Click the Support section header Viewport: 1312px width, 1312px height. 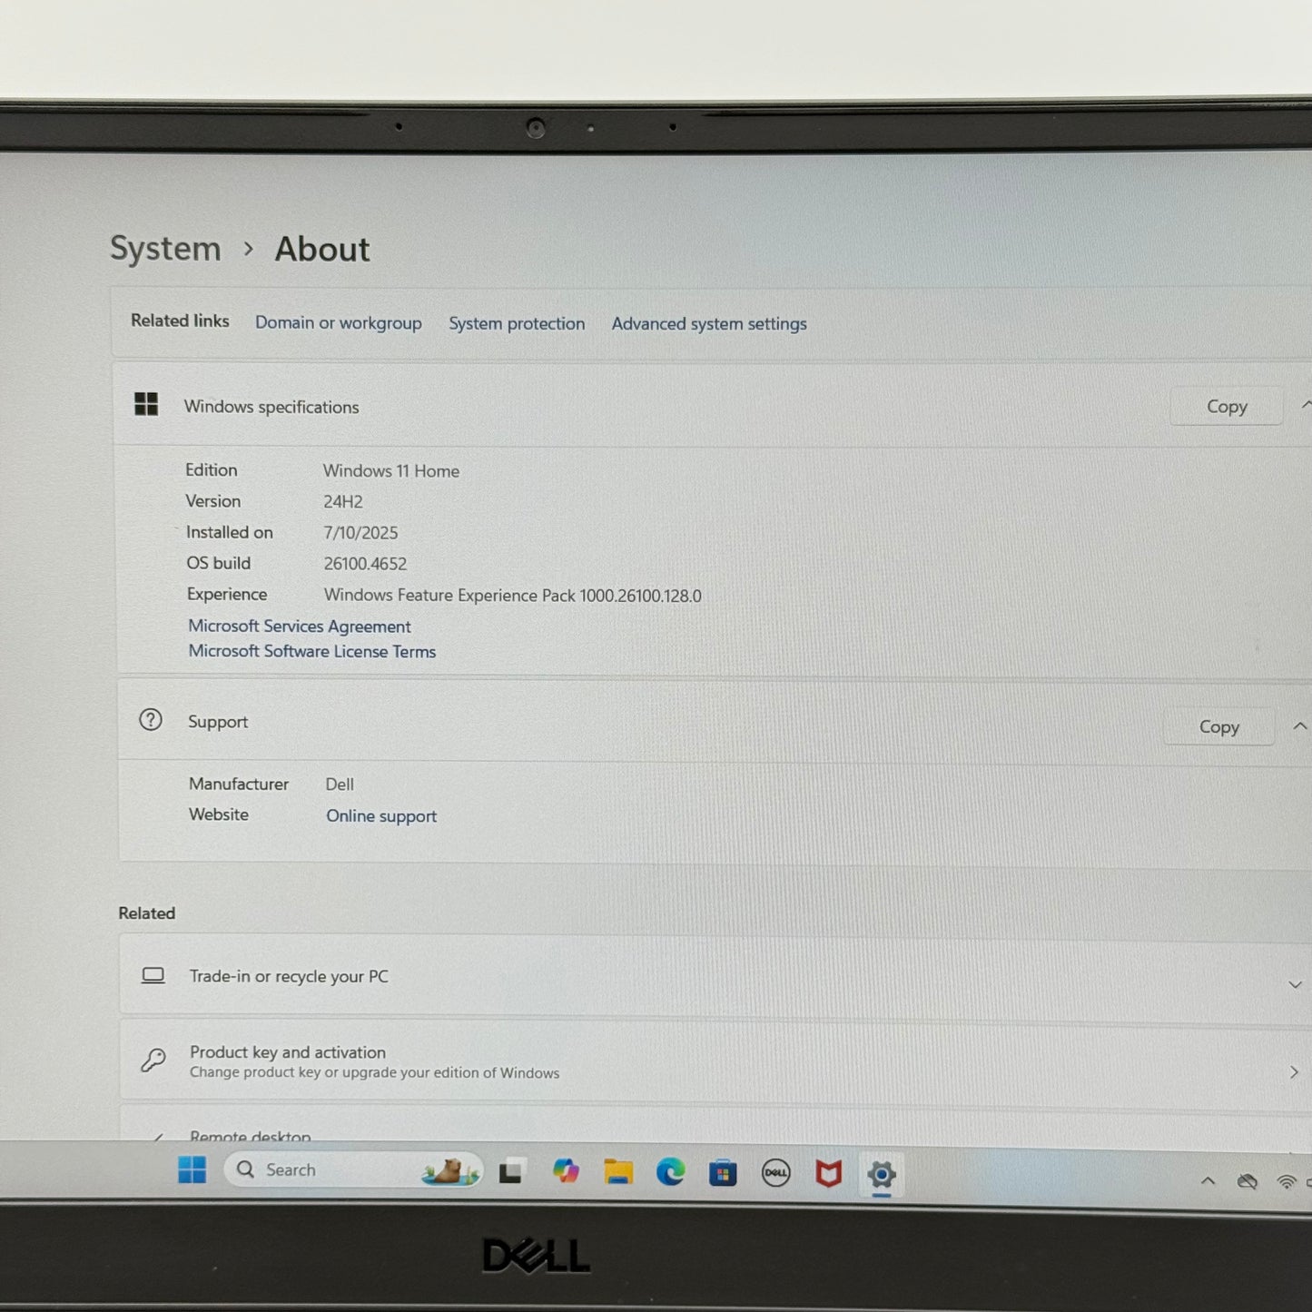[x=218, y=721]
